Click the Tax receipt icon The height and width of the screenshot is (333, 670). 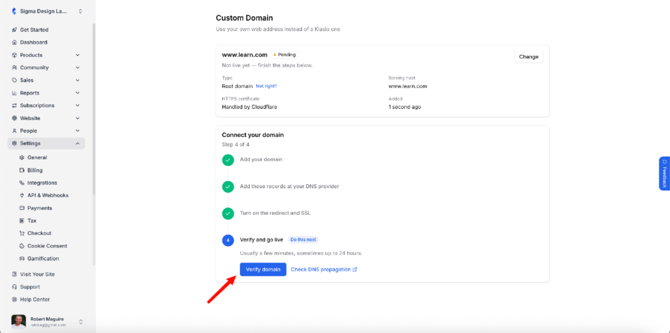click(x=22, y=221)
